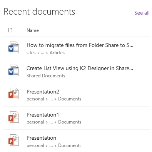Open 'How to migrate files from Folder Share to S...'
Image resolution: width=152 pixels, height=152 pixels.
coord(80,45)
